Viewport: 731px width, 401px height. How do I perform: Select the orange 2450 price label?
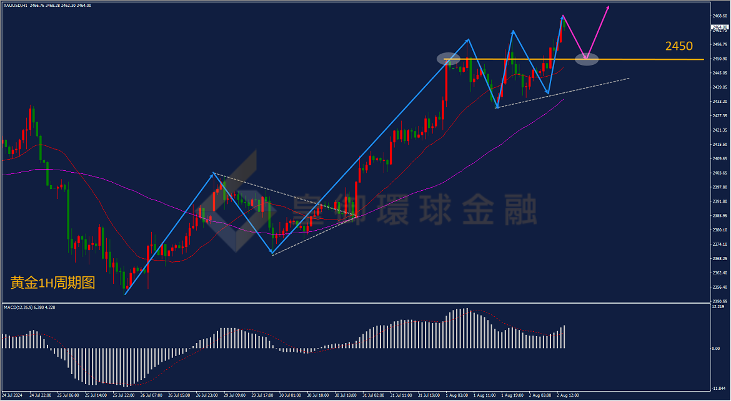click(679, 46)
